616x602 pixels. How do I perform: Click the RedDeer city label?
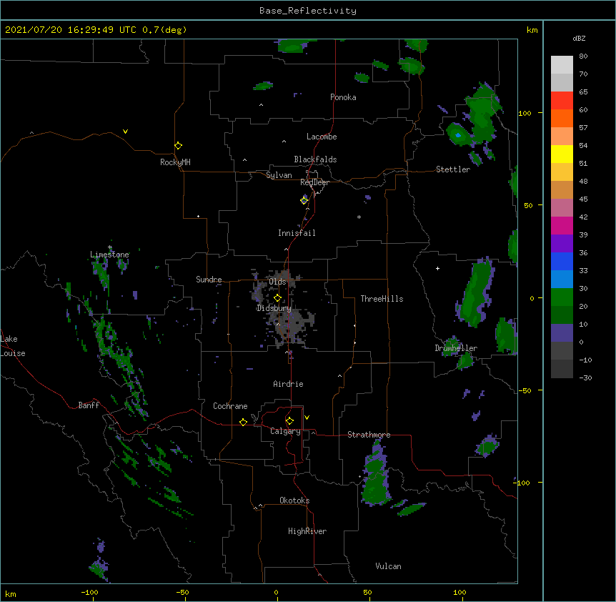click(x=314, y=182)
